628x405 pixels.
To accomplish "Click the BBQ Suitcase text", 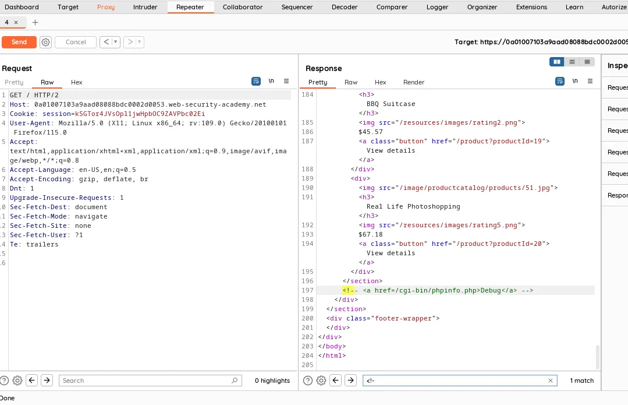I will click(x=391, y=104).
